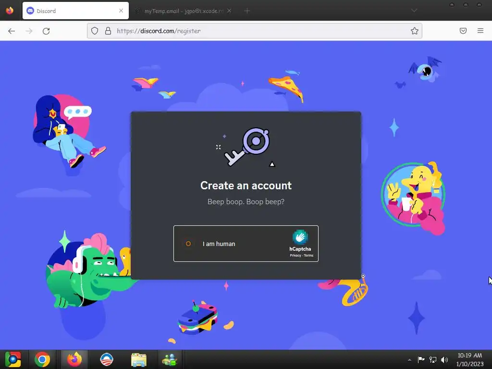Click the 'Create an account' heading
The width and height of the screenshot is (492, 369).
tap(246, 185)
